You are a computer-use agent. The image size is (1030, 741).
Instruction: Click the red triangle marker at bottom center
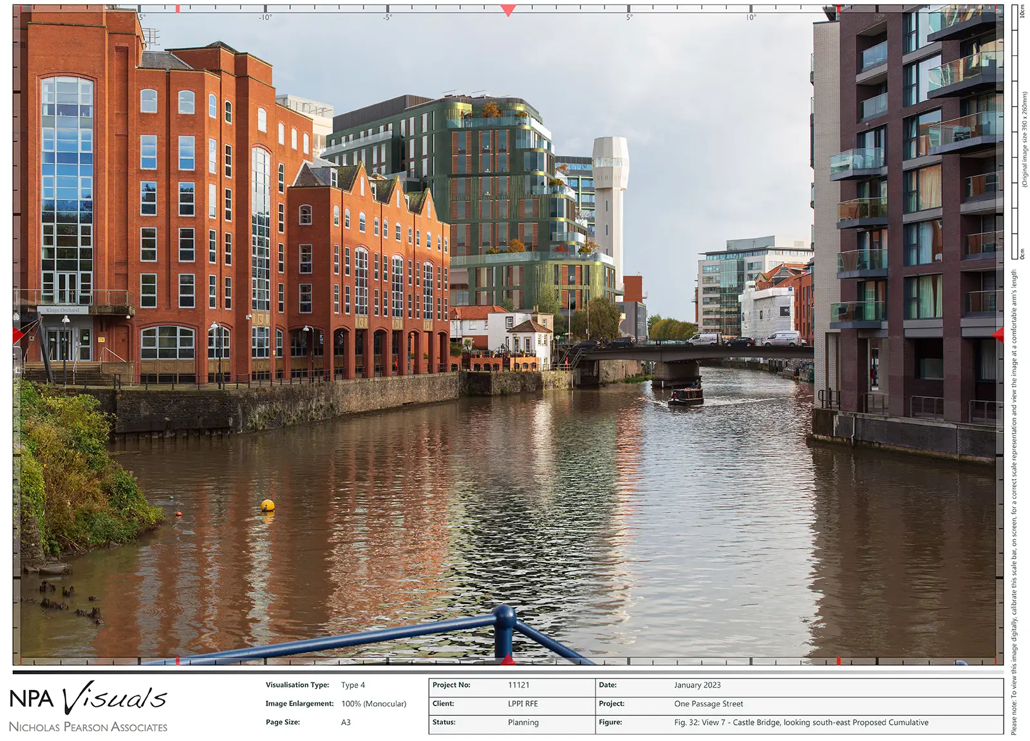508,659
